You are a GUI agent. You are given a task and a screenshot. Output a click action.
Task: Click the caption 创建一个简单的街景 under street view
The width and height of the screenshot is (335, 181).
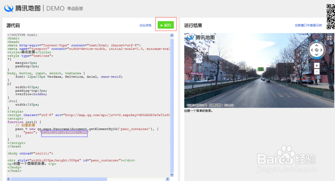pos(198,111)
